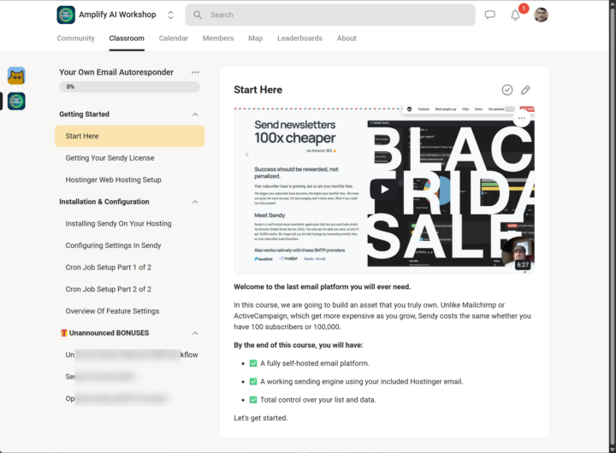Click the Start Here lesson heading

[x=258, y=90]
